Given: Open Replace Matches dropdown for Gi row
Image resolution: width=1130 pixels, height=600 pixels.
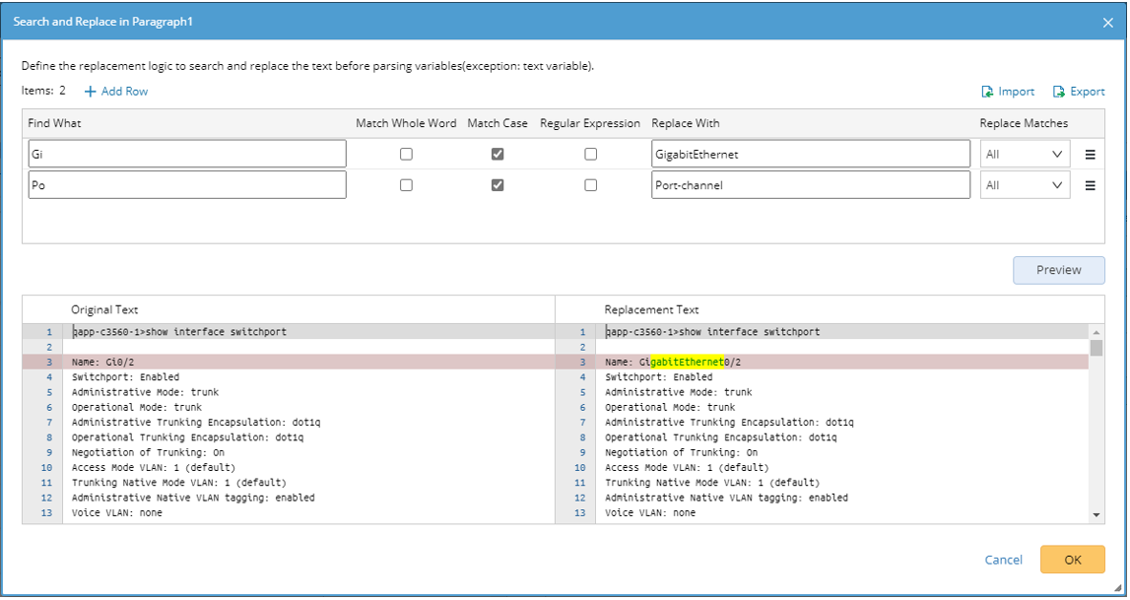Looking at the screenshot, I should click(1025, 154).
